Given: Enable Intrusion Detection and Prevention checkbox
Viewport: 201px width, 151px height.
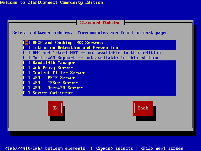Looking at the screenshot, I should 26,48.
